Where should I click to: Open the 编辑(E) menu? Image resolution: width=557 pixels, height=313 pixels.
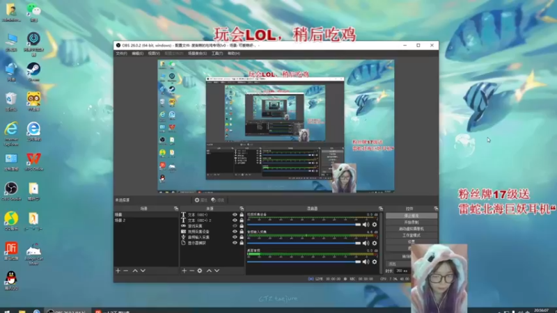[x=137, y=54]
